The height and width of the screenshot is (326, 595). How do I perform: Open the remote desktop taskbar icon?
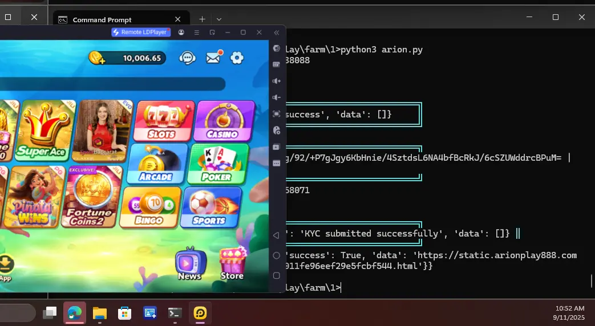(150, 313)
